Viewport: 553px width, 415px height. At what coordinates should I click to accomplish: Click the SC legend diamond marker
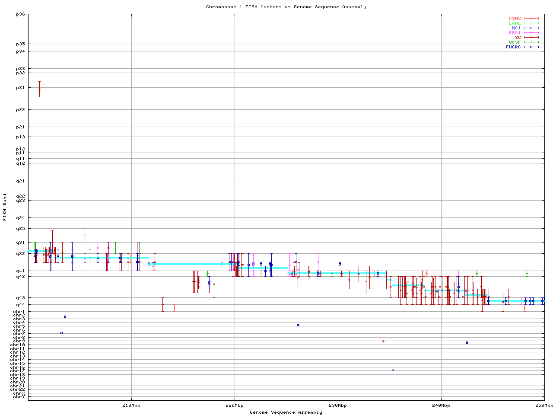click(x=531, y=38)
